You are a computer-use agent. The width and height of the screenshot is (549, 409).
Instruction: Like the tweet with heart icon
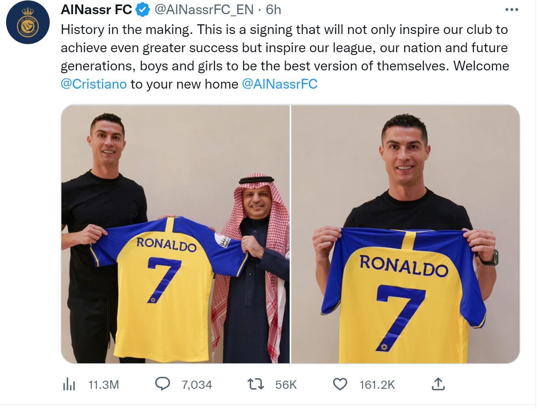point(340,384)
